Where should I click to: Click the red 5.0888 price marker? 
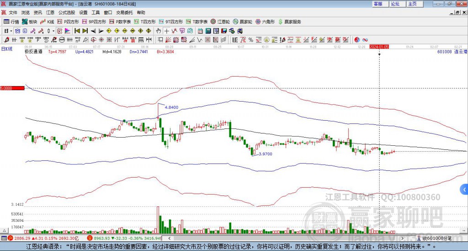pos(12,88)
